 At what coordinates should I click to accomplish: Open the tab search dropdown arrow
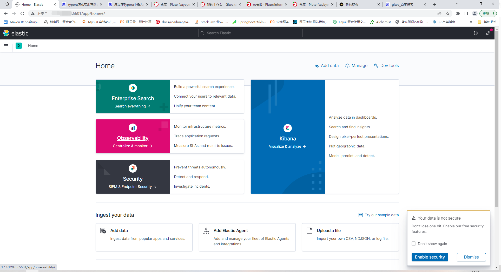tap(457, 4)
